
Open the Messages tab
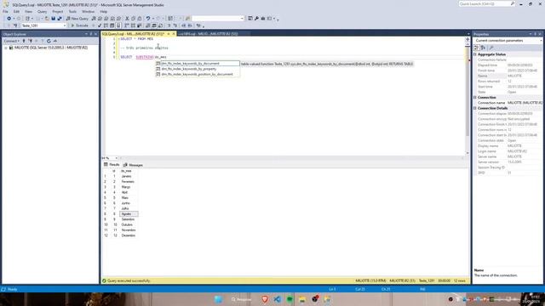tap(133, 165)
